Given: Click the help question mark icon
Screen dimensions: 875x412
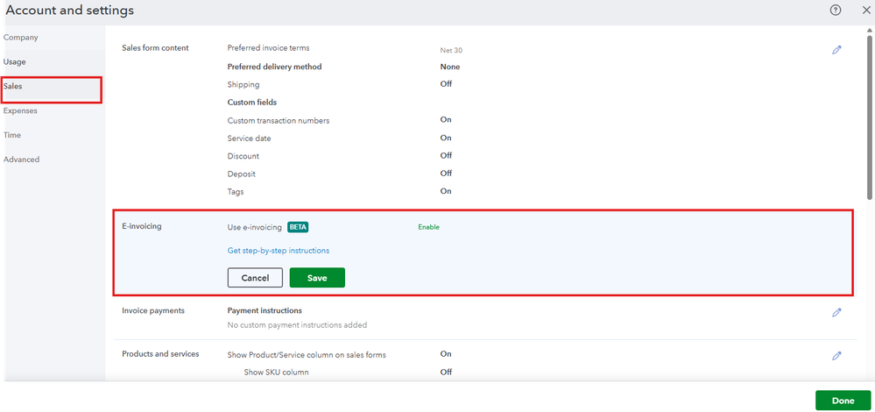Looking at the screenshot, I should [836, 10].
